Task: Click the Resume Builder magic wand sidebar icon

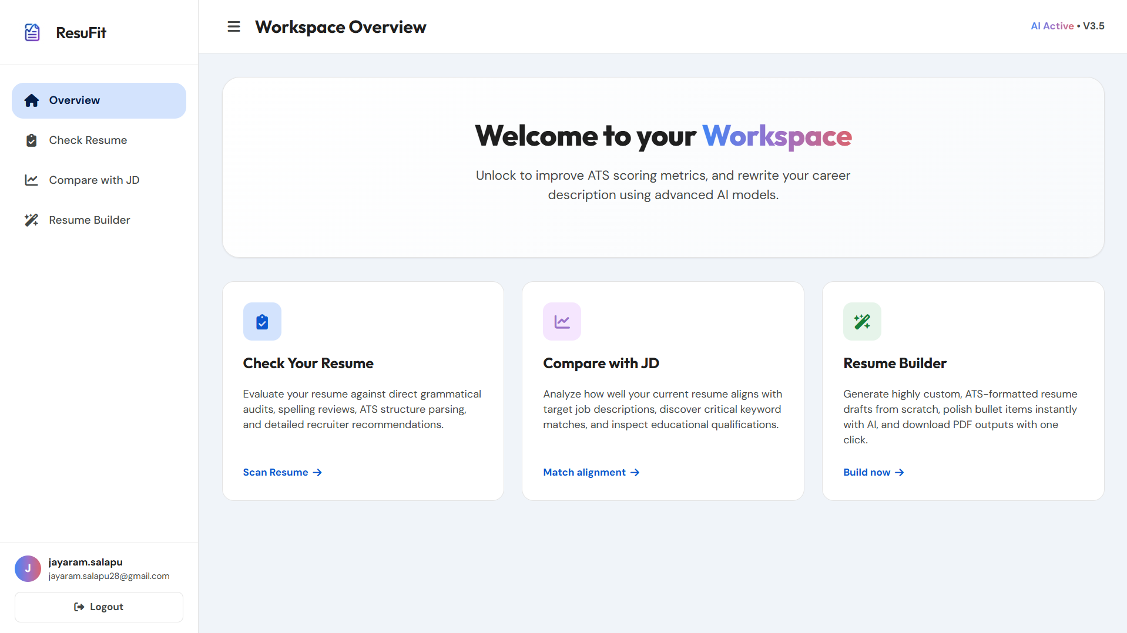Action: point(32,220)
